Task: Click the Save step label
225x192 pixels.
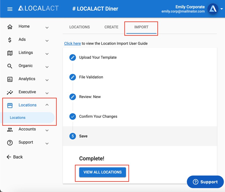Action: [x=83, y=136]
